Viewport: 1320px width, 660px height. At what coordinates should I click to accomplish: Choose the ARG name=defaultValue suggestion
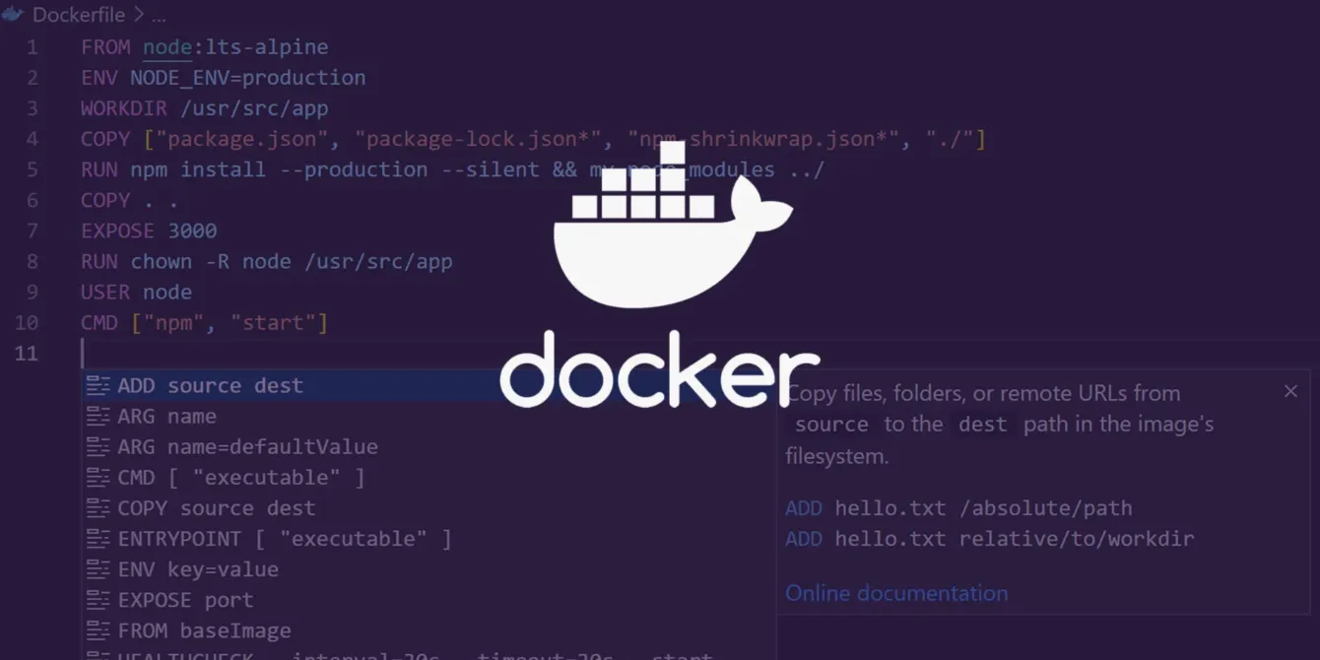pos(246,446)
